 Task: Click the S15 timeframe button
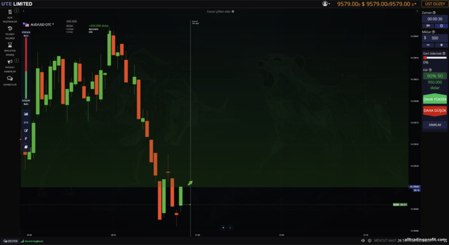26,122
